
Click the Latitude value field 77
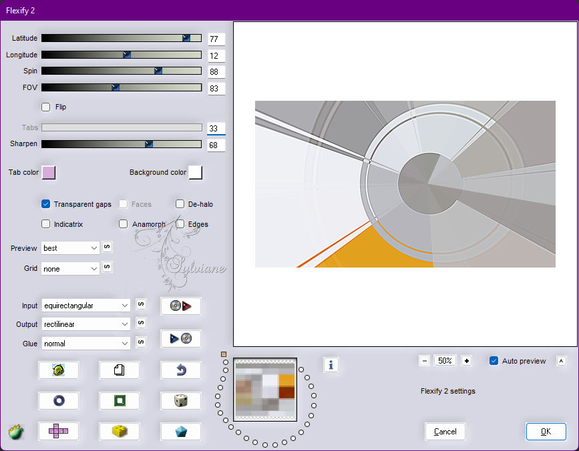tap(216, 39)
